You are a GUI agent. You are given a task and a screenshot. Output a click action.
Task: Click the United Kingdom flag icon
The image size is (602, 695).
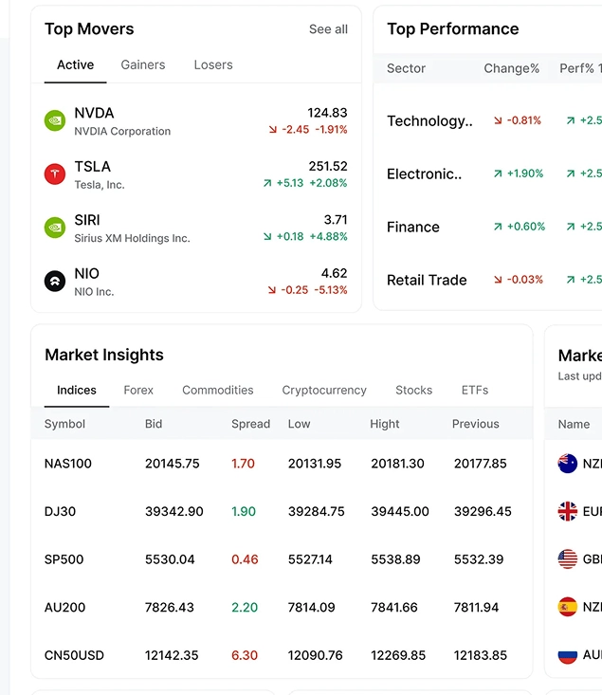click(568, 511)
